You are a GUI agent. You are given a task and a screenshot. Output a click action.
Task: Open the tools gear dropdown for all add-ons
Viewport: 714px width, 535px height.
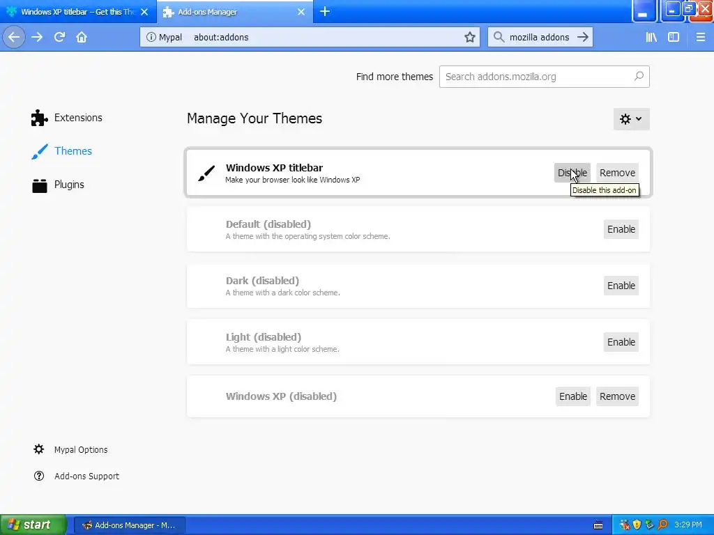point(631,119)
